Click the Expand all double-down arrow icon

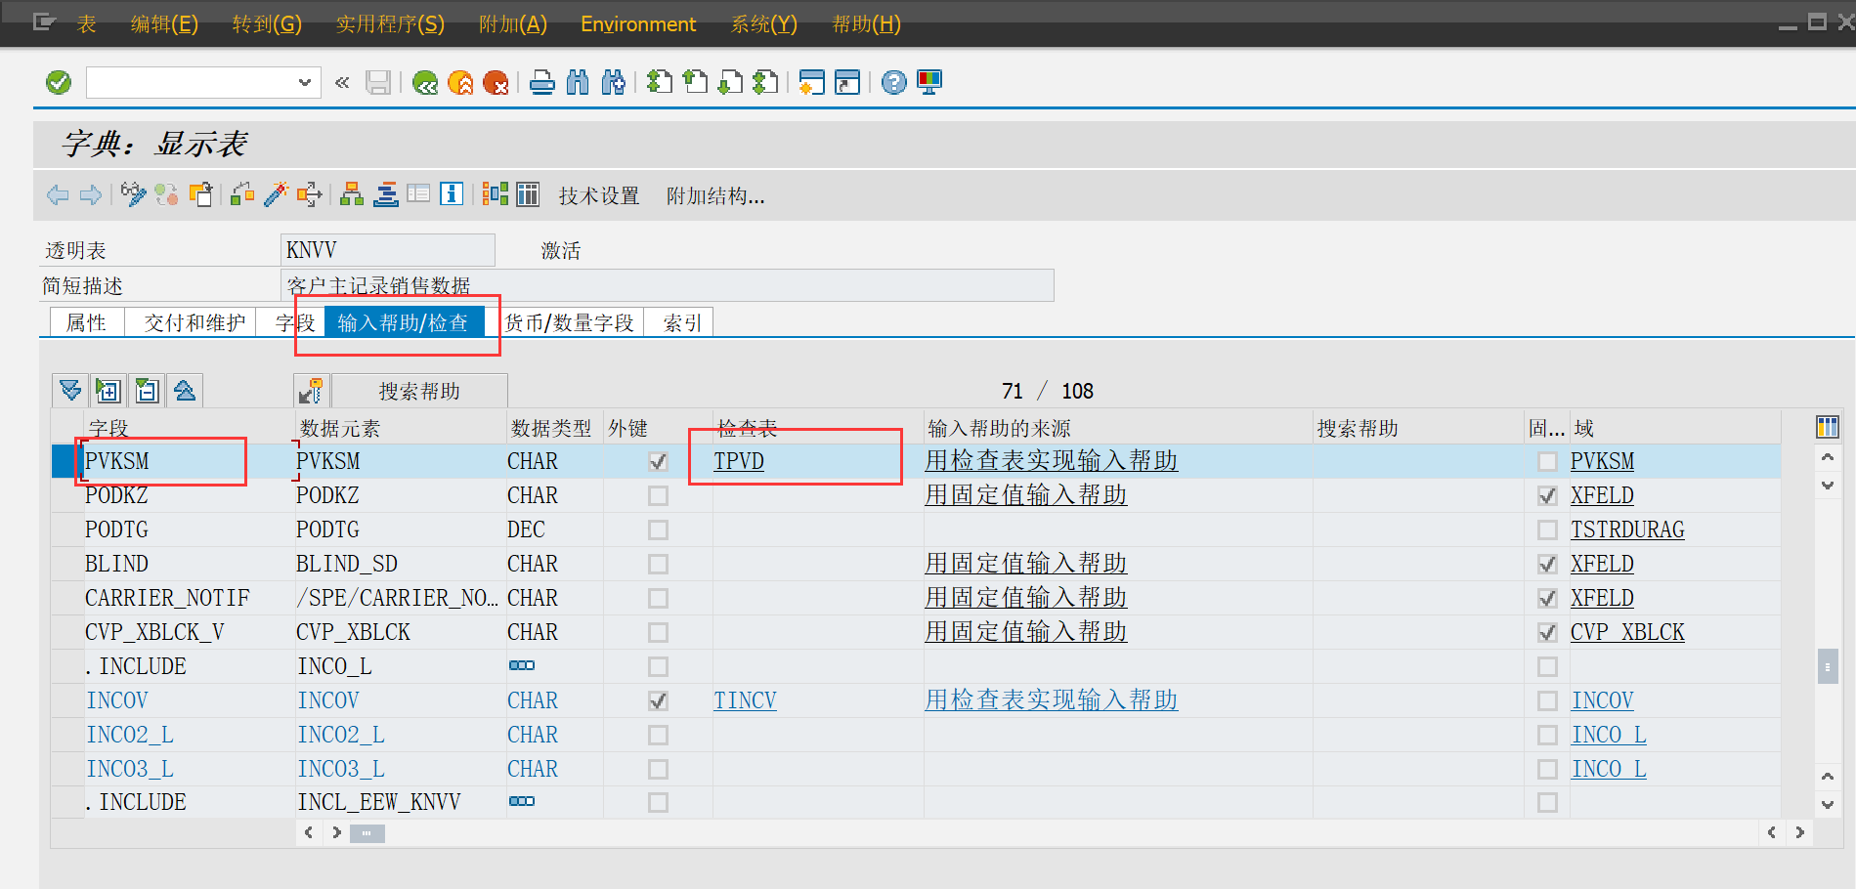[70, 392]
